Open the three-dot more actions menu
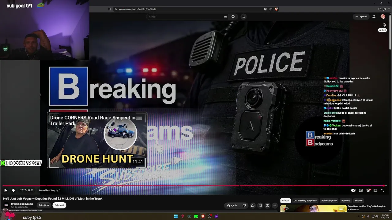Image resolution: width=392 pixels, height=220 pixels. pos(275,206)
